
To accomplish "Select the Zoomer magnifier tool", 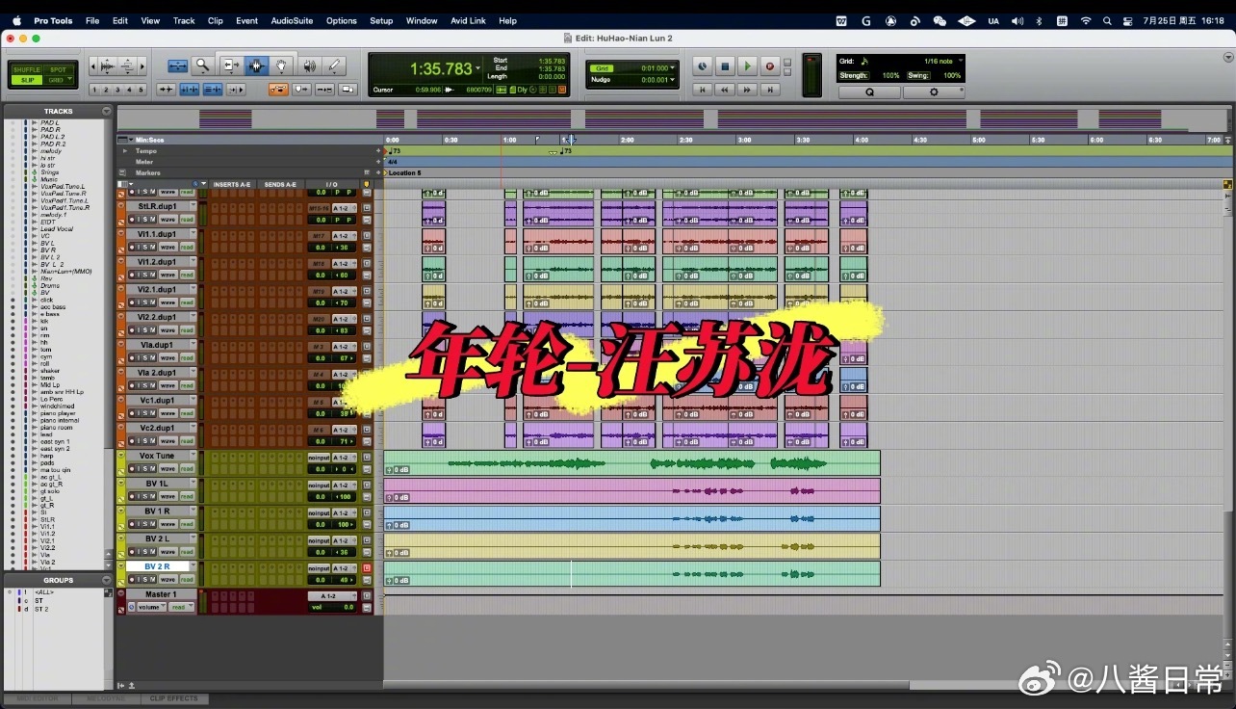I will point(202,66).
